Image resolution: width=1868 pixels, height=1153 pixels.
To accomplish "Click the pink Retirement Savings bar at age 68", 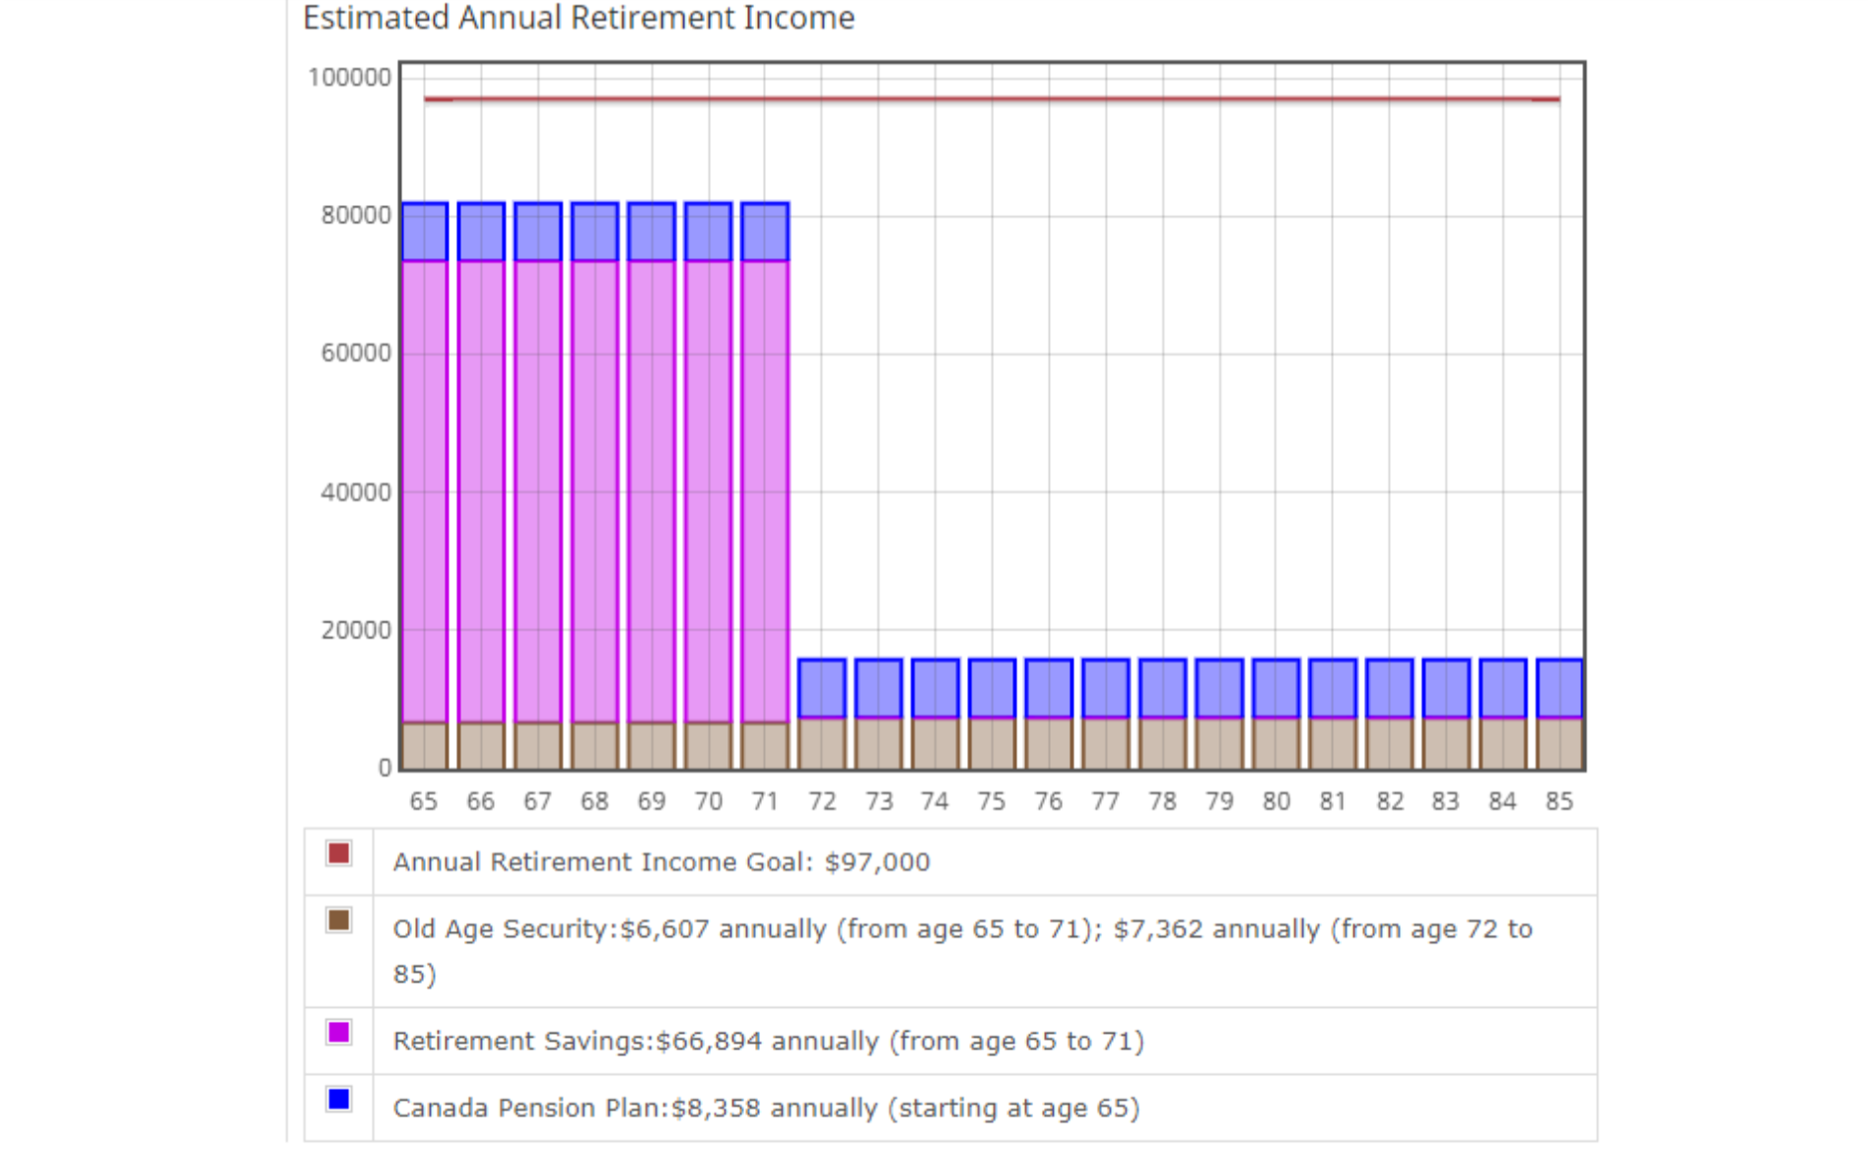I will 594,493.
